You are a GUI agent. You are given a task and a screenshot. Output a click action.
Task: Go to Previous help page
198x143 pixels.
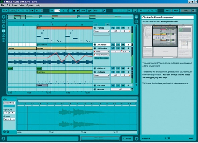146,138
